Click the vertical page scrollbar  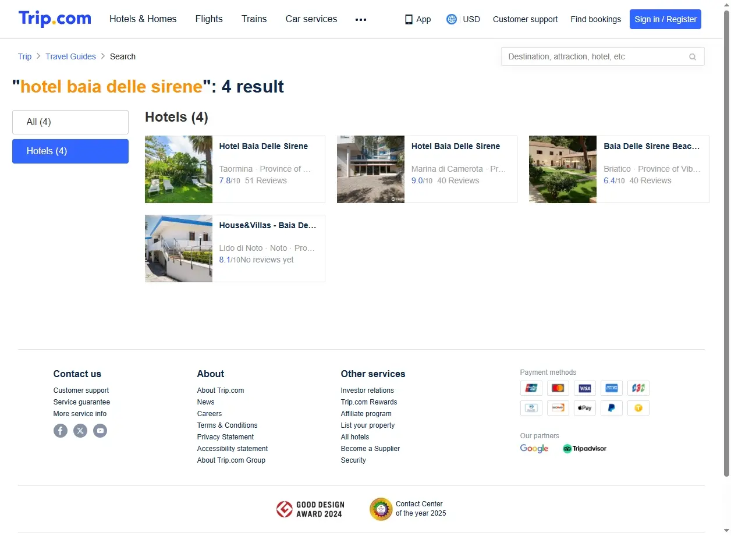pos(726,244)
